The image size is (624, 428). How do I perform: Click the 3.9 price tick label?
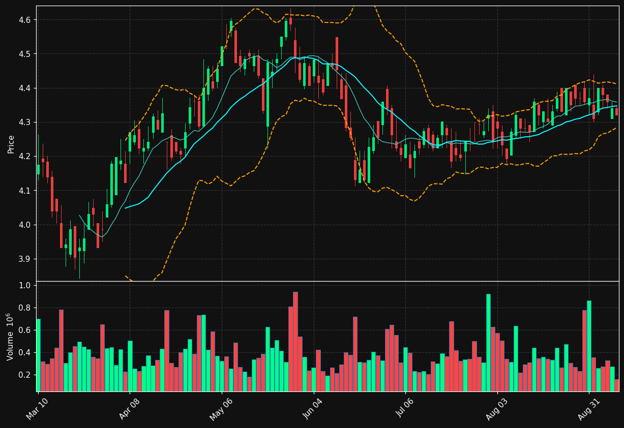[x=25, y=259]
